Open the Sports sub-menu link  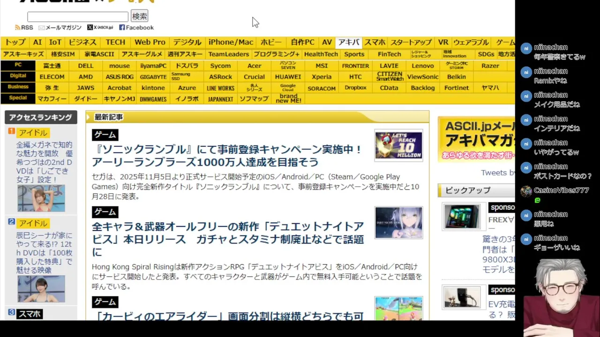pyautogui.click(x=354, y=54)
